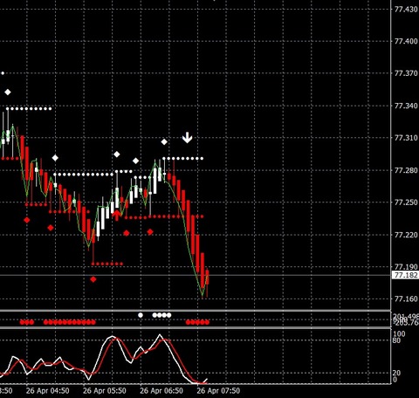Select the 26 Apr 05:50 time label

pos(105,391)
